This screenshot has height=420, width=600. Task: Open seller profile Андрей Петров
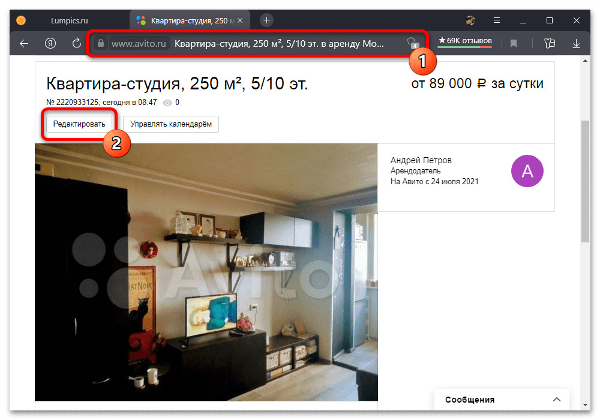[421, 160]
